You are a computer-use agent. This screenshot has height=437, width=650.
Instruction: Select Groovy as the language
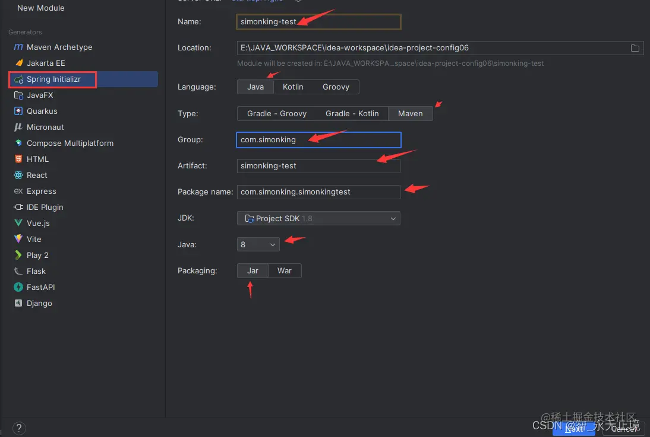click(336, 87)
